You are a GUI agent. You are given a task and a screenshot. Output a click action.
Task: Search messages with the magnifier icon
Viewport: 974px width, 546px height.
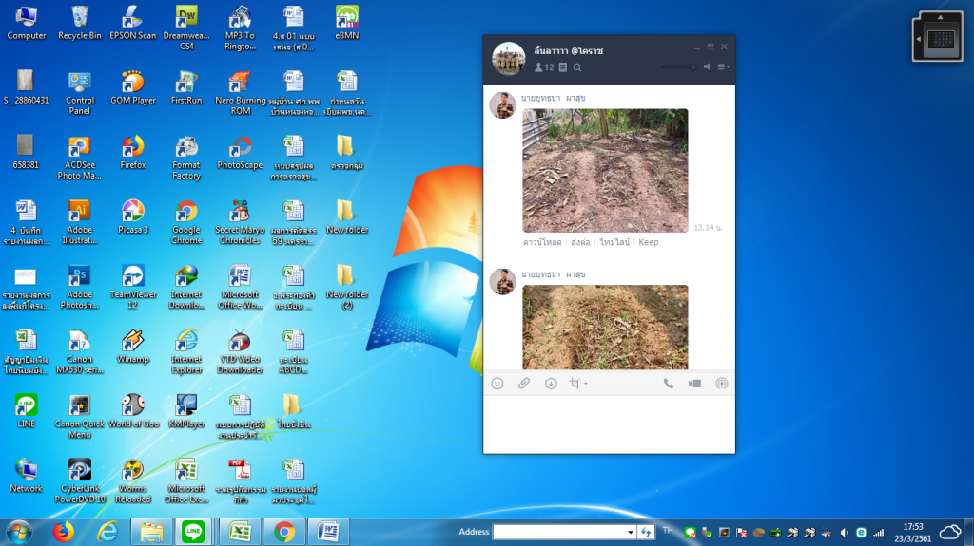(x=577, y=67)
